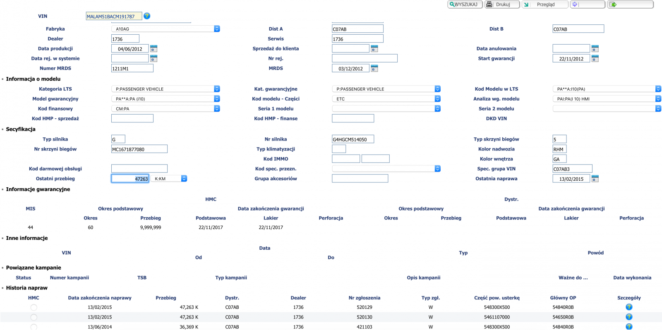Open calendar for Start gwarancji date
This screenshot has height=330, width=662.
[x=595, y=59]
